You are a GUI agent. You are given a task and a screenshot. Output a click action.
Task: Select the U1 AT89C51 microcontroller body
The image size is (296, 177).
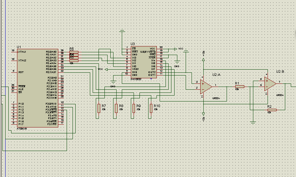(37, 88)
